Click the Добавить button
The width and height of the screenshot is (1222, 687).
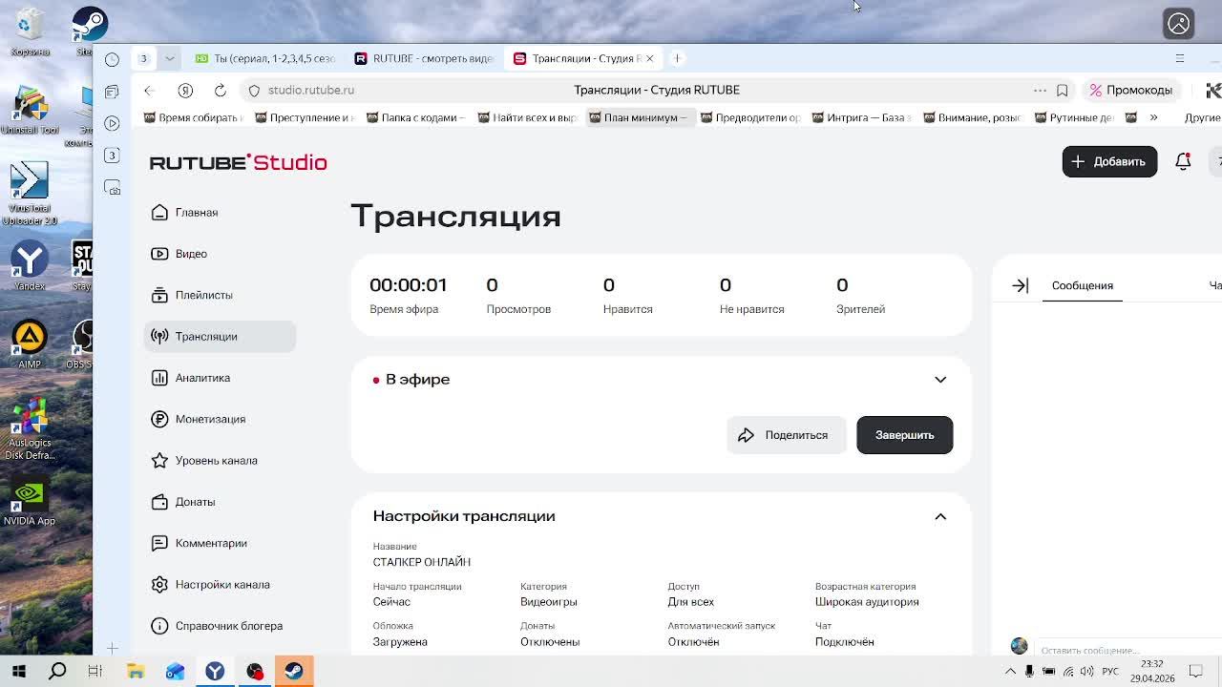click(1109, 162)
